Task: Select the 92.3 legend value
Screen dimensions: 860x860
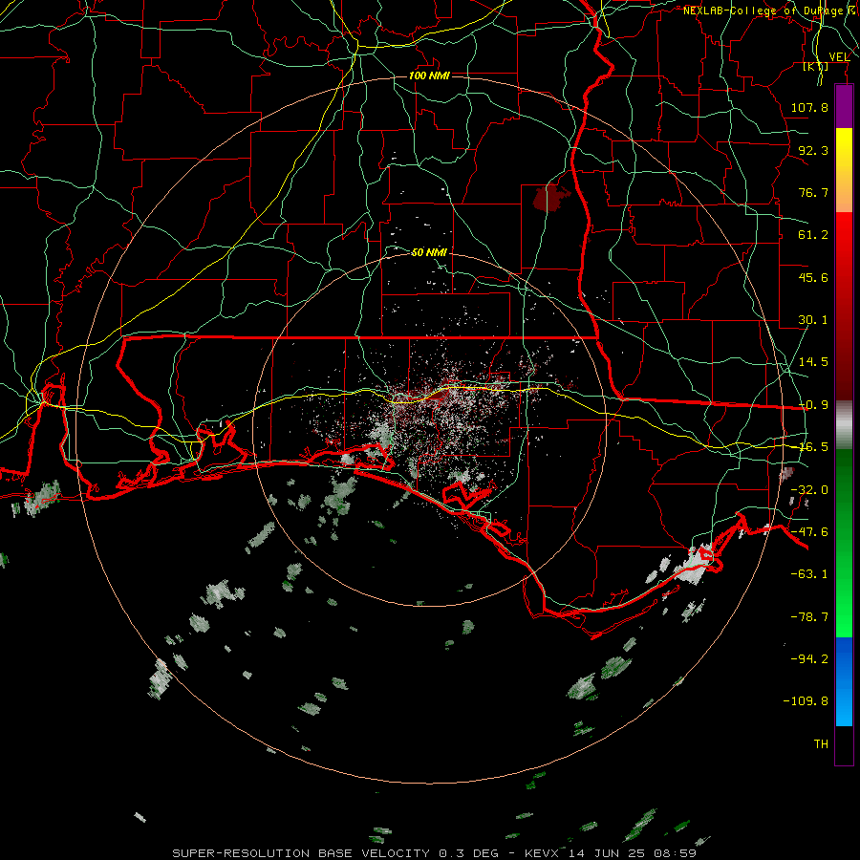Action: pos(813,150)
